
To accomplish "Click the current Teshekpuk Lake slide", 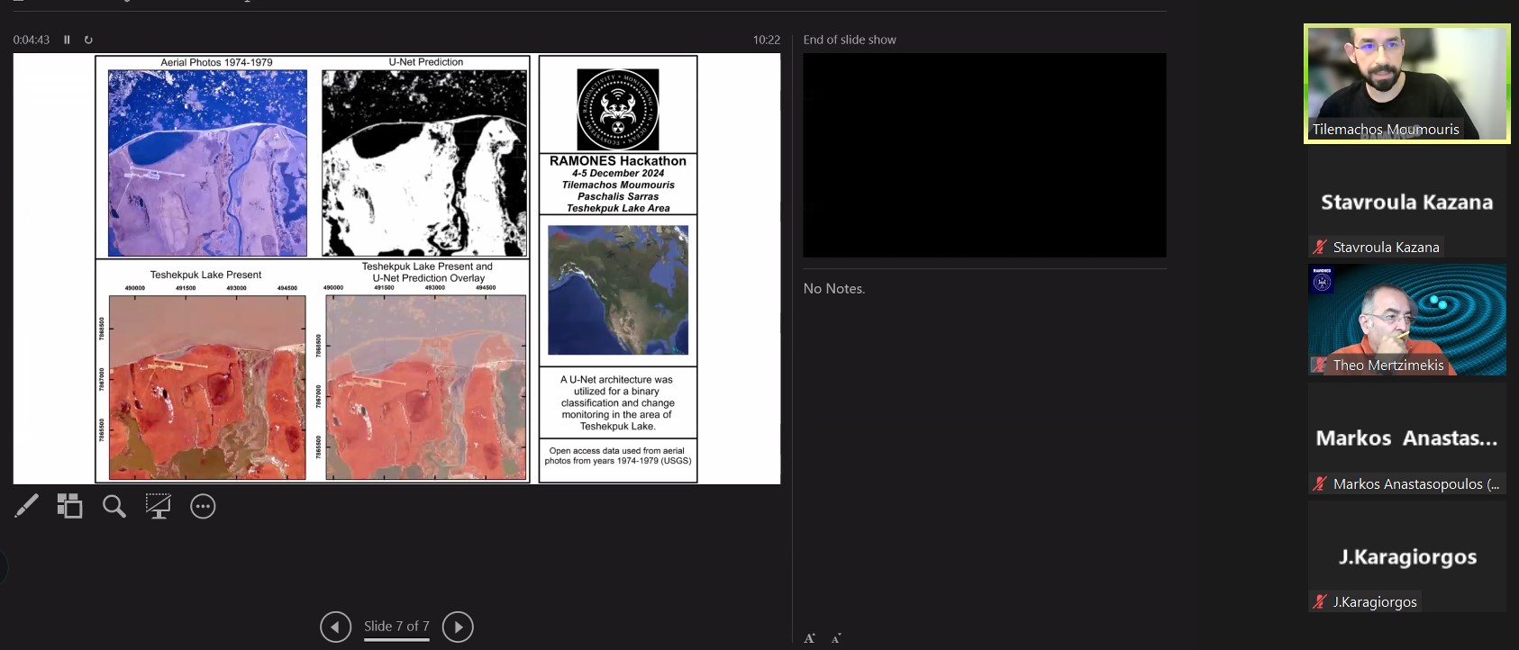I will [x=396, y=268].
